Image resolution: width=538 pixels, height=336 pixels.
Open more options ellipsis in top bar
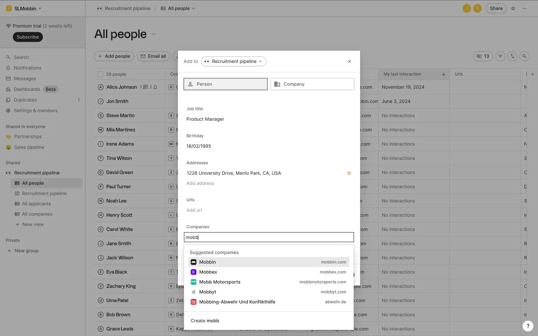pos(525,8)
